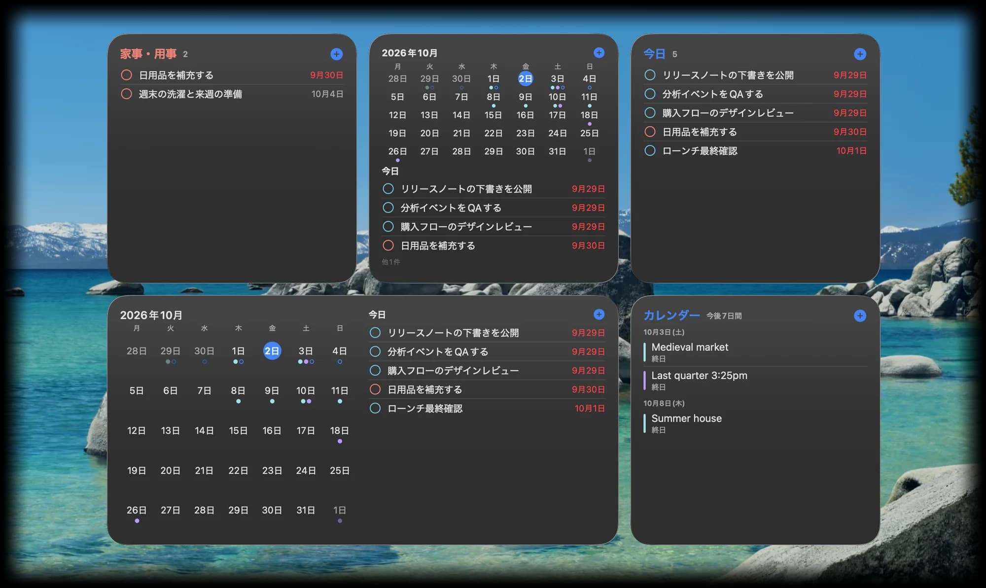Complete 日用品を補充する in the 家事・用事 widget

(x=127, y=75)
